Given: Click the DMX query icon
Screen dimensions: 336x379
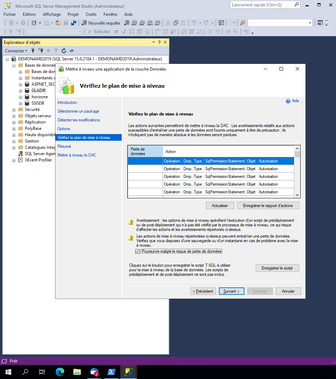Looking at the screenshot, I should click(142, 23).
